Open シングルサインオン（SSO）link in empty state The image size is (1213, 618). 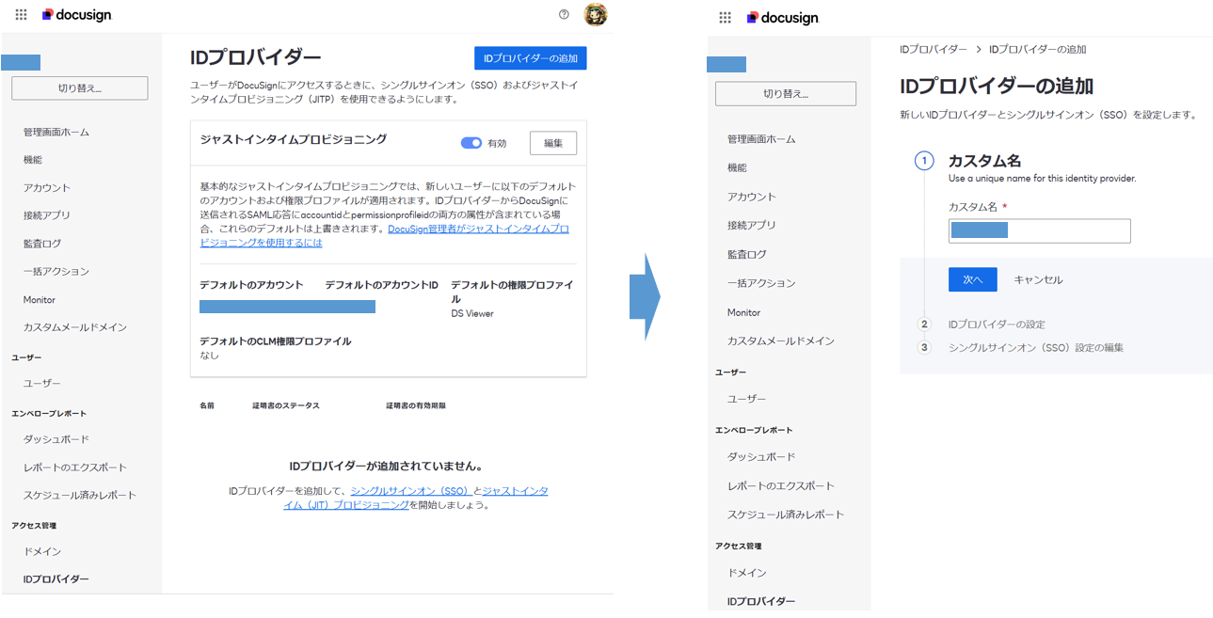[x=410, y=491]
